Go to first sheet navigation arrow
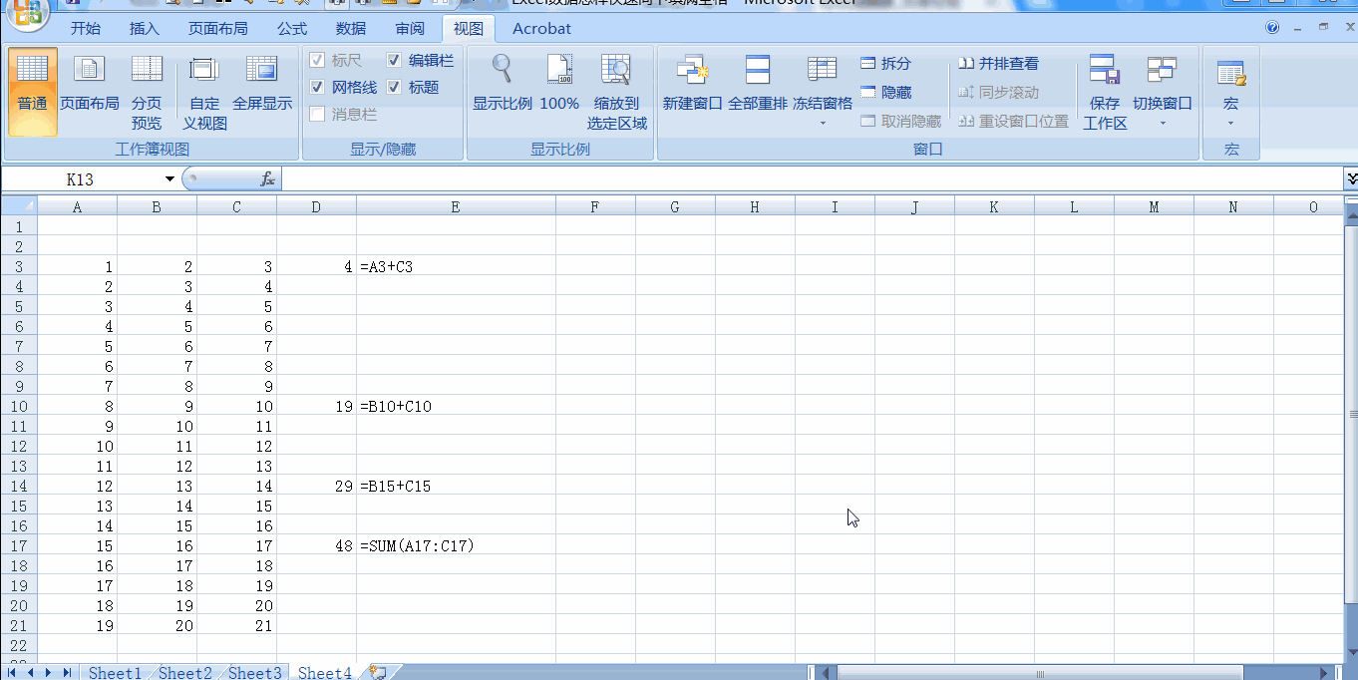 pyautogui.click(x=13, y=673)
